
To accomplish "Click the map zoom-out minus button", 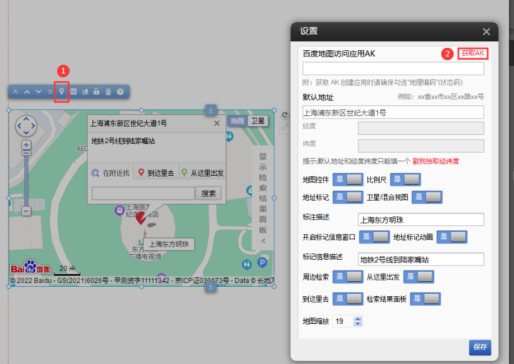I will 26,211.
